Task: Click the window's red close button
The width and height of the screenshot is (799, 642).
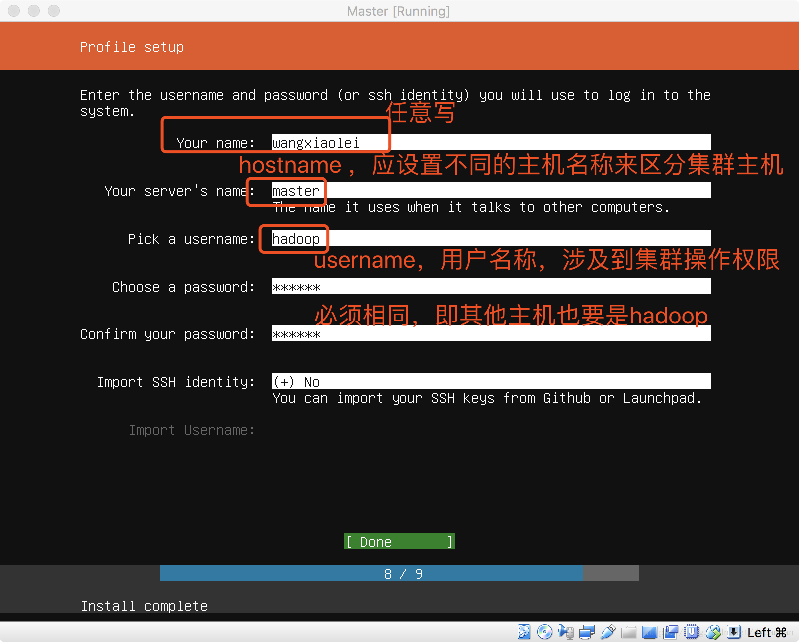Action: click(14, 11)
